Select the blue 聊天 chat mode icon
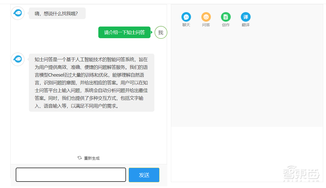Viewport: 326px width, 188px height. 186,16
